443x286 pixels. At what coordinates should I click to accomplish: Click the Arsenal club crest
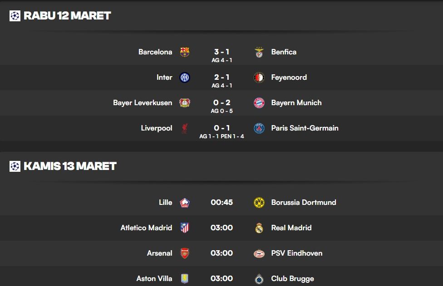click(x=185, y=253)
